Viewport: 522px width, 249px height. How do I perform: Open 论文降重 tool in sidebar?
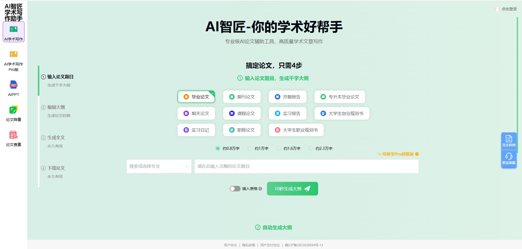pos(14,110)
